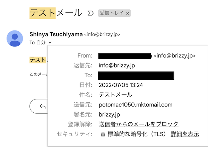Click the sender's blue avatar icon

[x=15, y=38]
